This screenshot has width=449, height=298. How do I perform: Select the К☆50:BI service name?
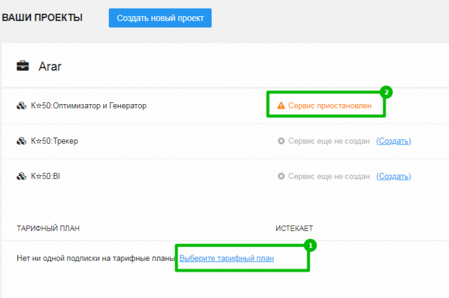[46, 176]
